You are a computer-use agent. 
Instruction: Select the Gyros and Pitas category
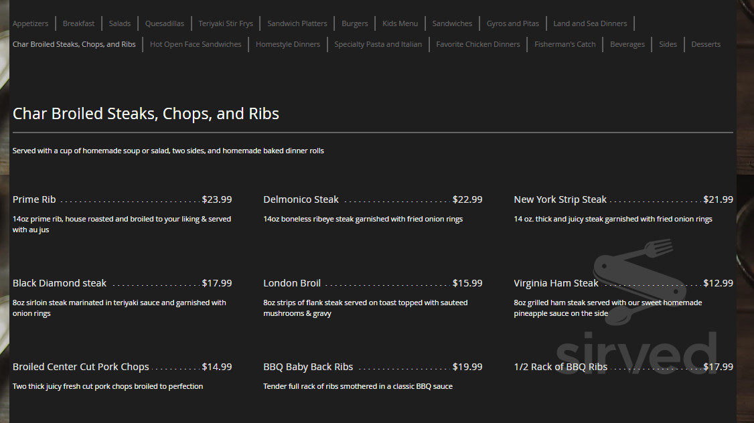512,23
